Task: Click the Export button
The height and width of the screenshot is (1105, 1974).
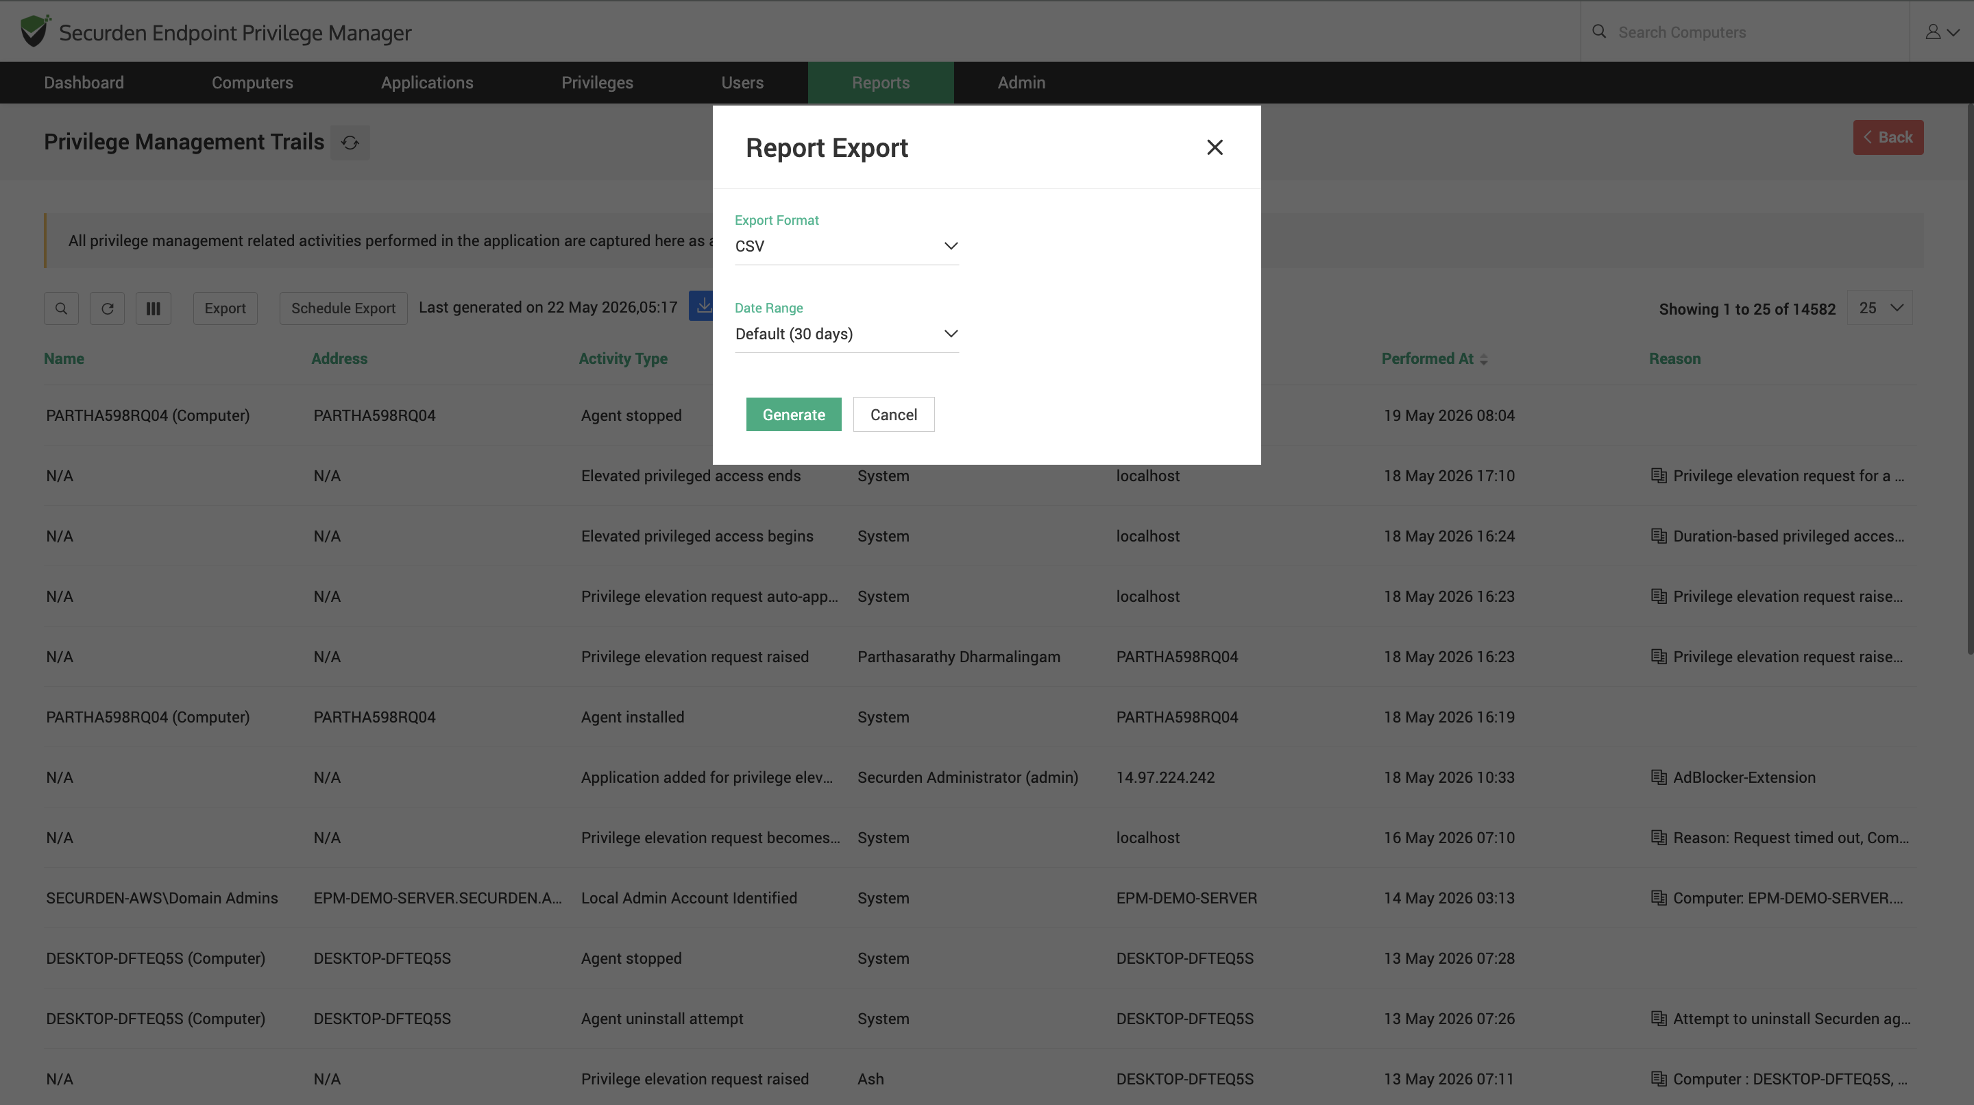Action: tap(225, 308)
